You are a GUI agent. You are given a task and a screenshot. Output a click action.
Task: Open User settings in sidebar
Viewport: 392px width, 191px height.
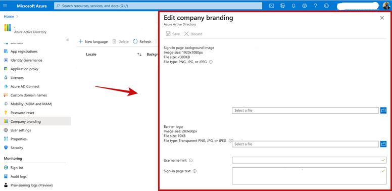(21, 130)
